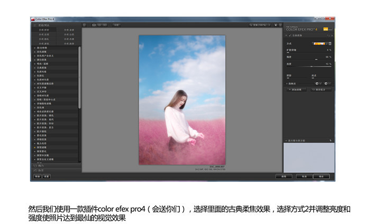Star the 古典柔焦 filter as favorite
The height and width of the screenshot is (224, 365).
[x=35, y=68]
